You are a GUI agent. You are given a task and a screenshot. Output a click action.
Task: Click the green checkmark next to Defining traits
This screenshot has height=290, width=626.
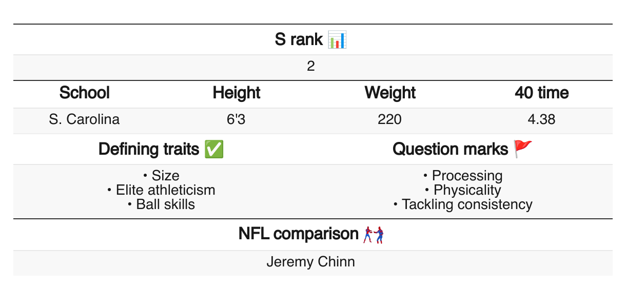pos(213,149)
